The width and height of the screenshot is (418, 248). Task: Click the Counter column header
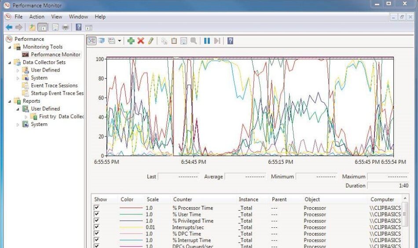click(x=183, y=199)
